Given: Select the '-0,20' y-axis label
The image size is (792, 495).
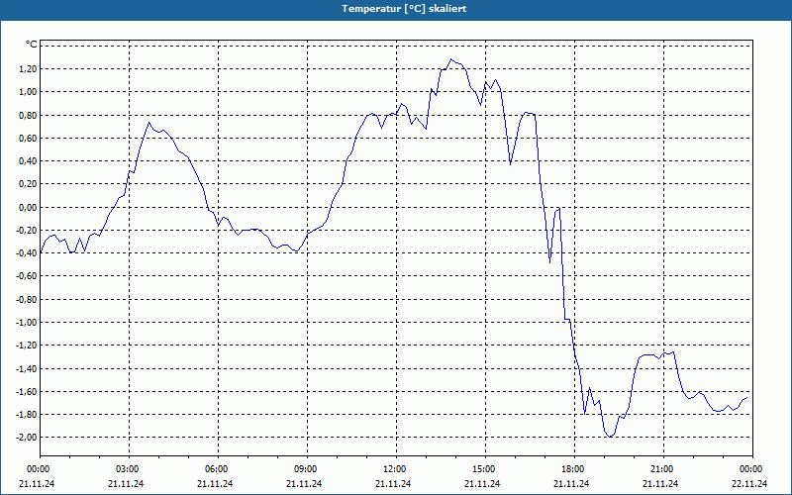Looking at the screenshot, I should (28, 231).
